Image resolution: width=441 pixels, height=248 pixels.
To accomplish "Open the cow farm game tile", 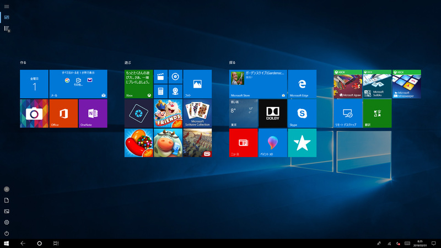I will pyautogui.click(x=168, y=143).
